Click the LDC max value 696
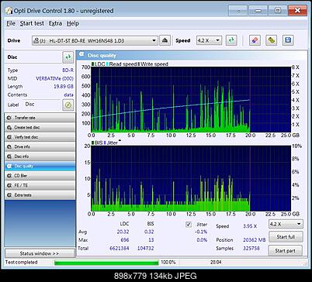This screenshot has height=282, width=312. [125, 240]
